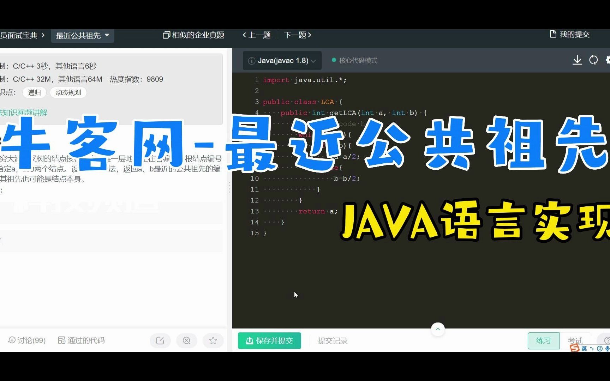610x381 pixels.
Task: Click the info icon beside Java language
Action: 252,61
